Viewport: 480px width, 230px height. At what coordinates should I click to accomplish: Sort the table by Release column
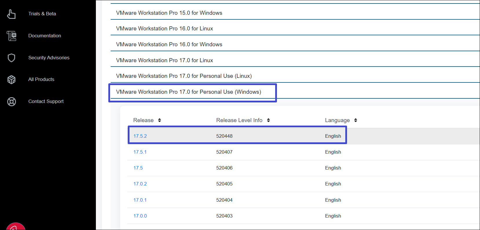tap(159, 120)
